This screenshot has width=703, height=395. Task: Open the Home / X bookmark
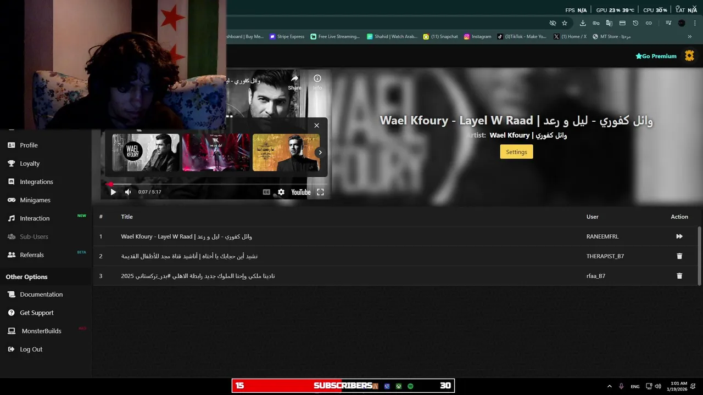click(x=570, y=37)
